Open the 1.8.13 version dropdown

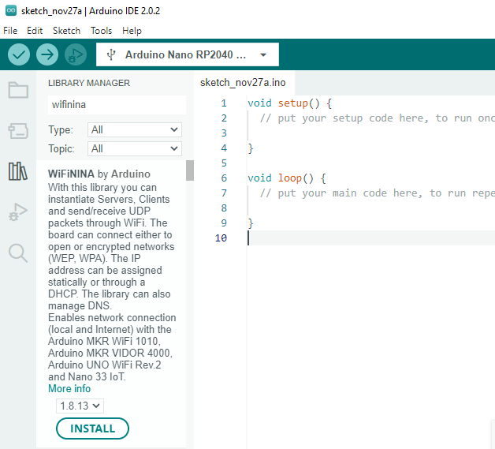(x=80, y=406)
